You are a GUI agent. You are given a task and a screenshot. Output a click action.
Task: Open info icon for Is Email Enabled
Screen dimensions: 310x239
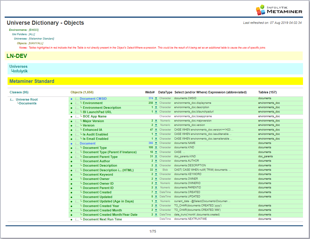77,139
